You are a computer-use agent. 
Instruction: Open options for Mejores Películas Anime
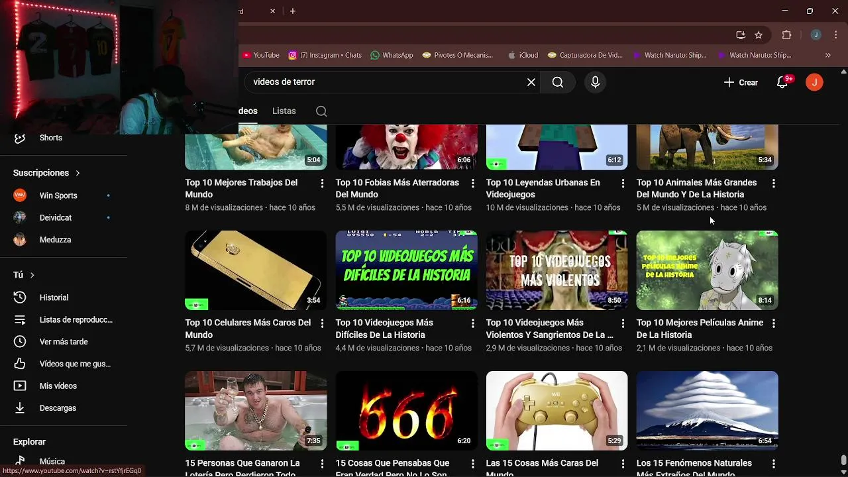774,323
